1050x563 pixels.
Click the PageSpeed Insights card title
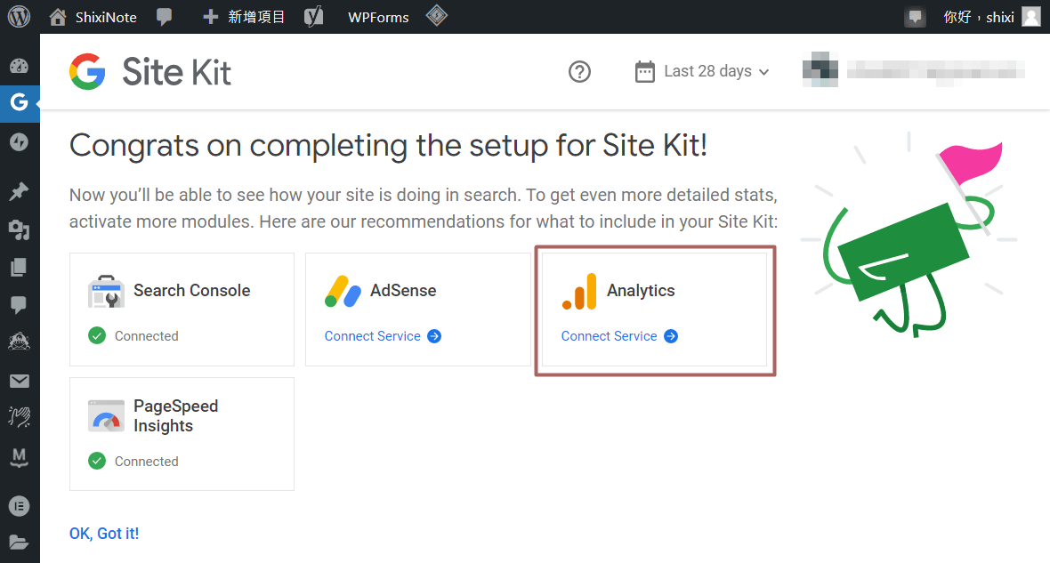(175, 415)
